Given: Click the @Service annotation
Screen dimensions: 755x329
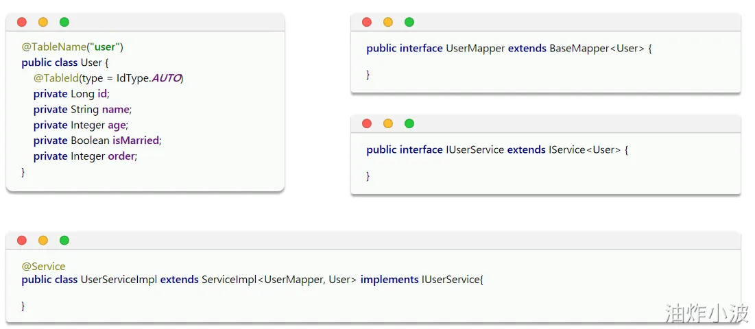Looking at the screenshot, I should click(x=44, y=267).
